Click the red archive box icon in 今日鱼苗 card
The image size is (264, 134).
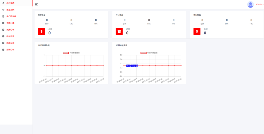[119, 31]
